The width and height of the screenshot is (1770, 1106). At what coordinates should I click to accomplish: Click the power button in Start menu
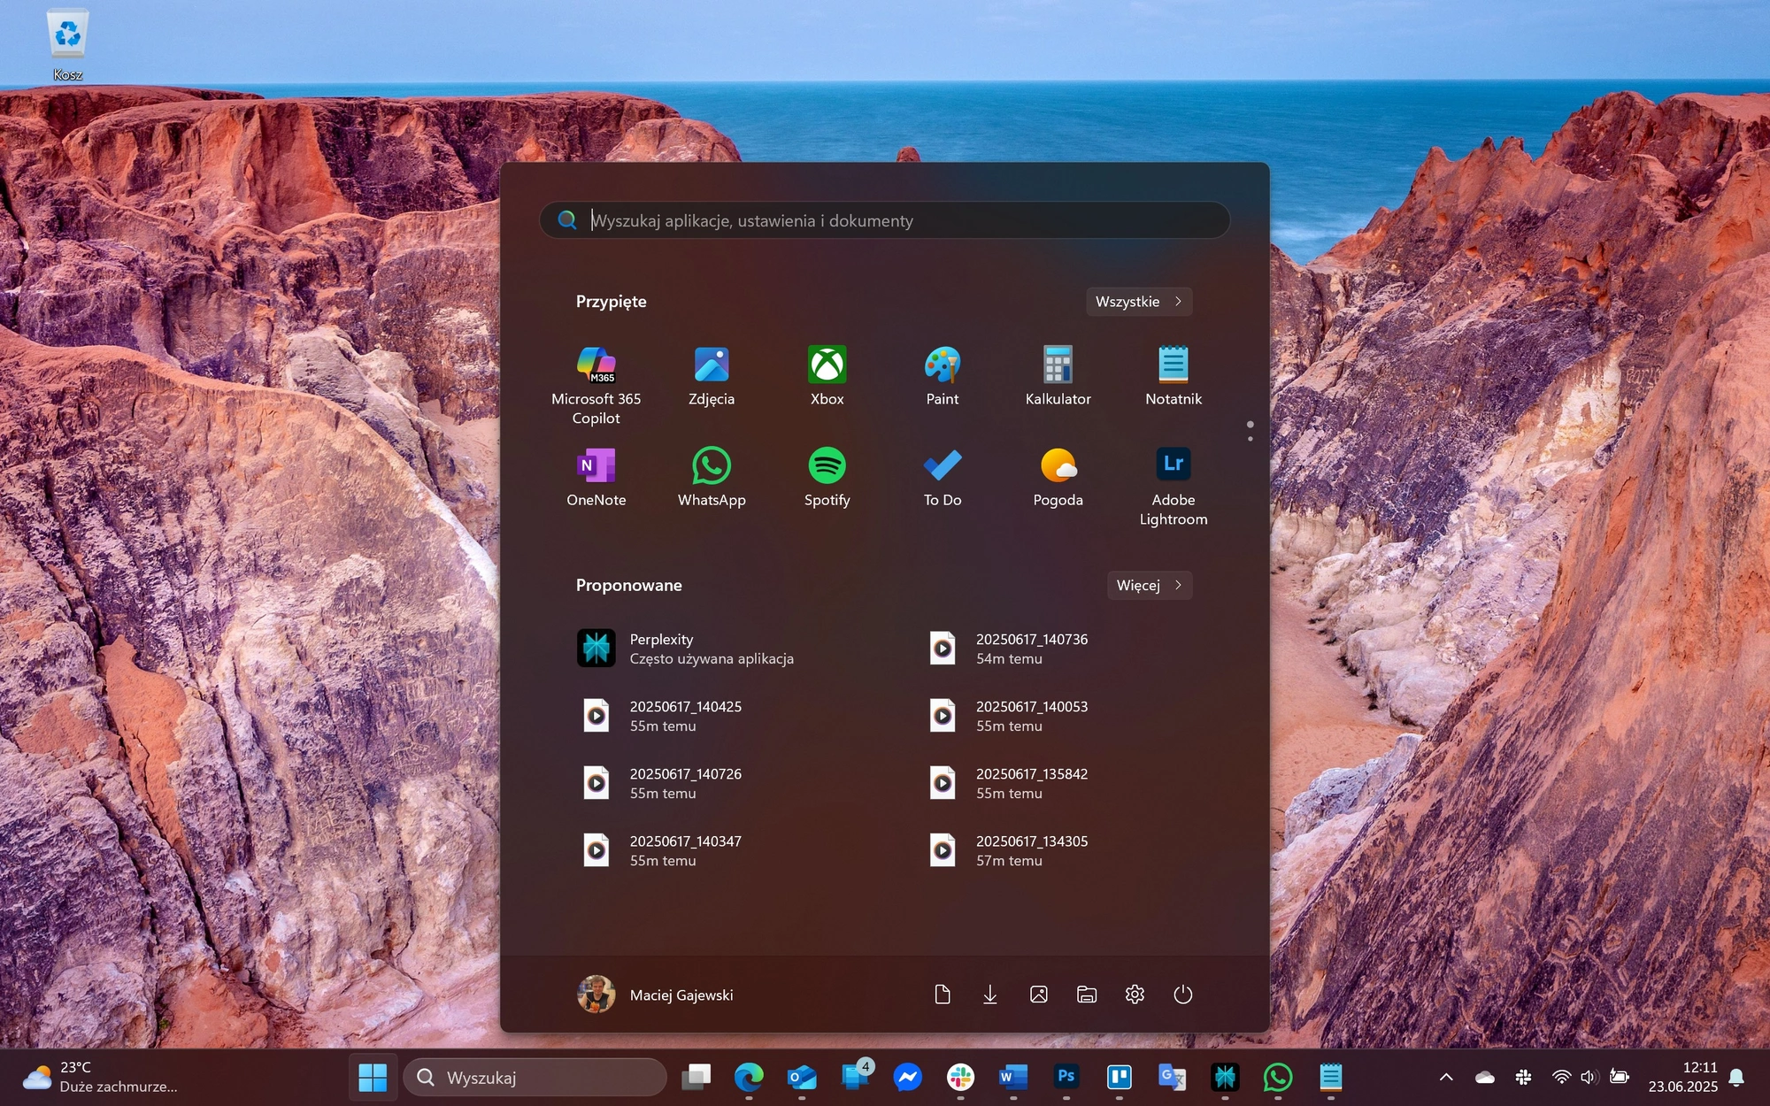[x=1183, y=995]
